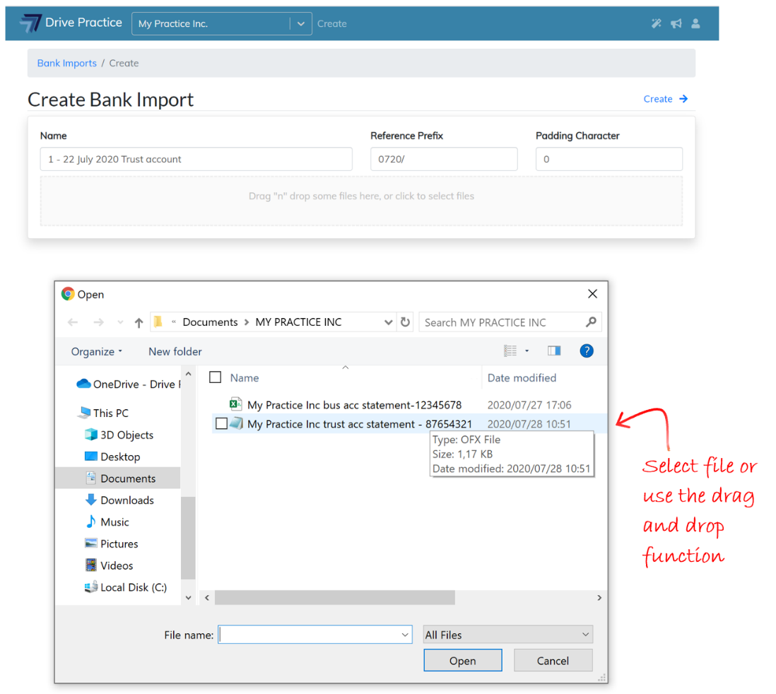The height and width of the screenshot is (694, 776).
Task: Select Desktop in the navigation pane
Action: (x=120, y=457)
